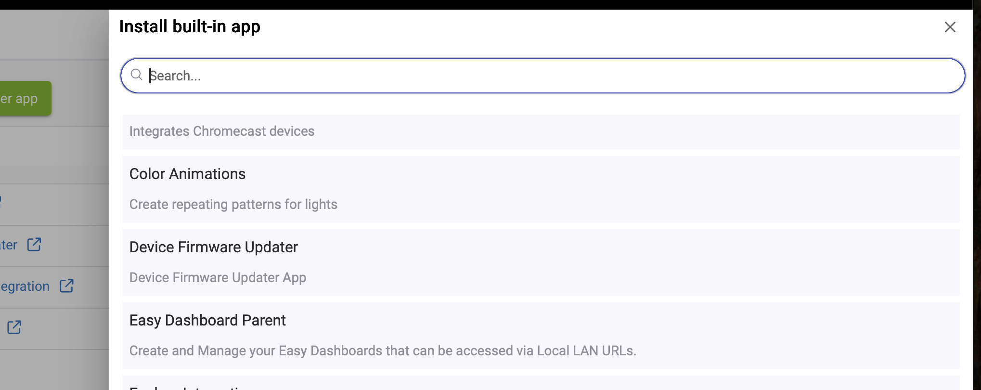
Task: Click the 'Install built-in app' dialog title
Action: point(190,26)
